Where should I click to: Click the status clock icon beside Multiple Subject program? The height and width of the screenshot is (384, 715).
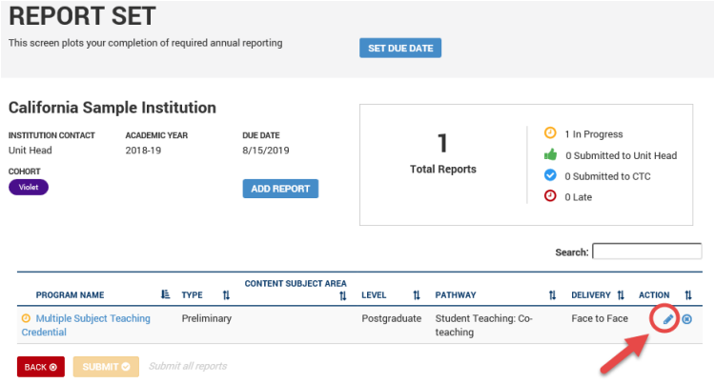26,318
